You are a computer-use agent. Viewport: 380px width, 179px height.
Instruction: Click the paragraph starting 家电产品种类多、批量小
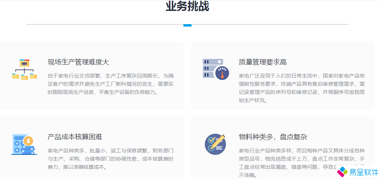110,159
